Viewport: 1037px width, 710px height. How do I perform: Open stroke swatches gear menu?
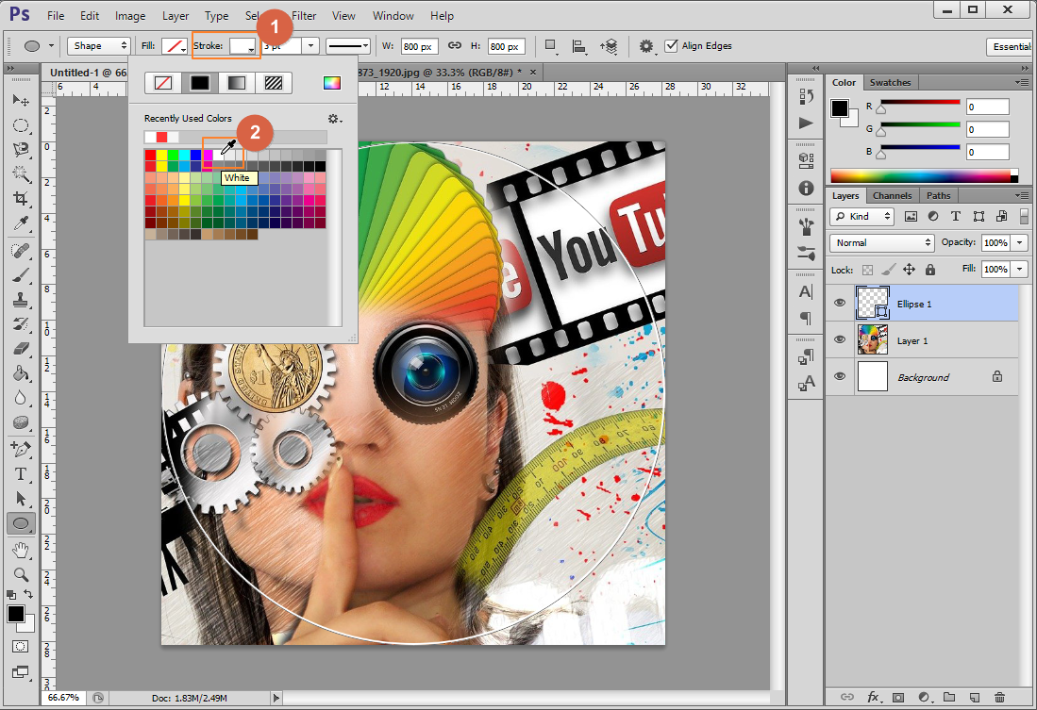pos(335,119)
